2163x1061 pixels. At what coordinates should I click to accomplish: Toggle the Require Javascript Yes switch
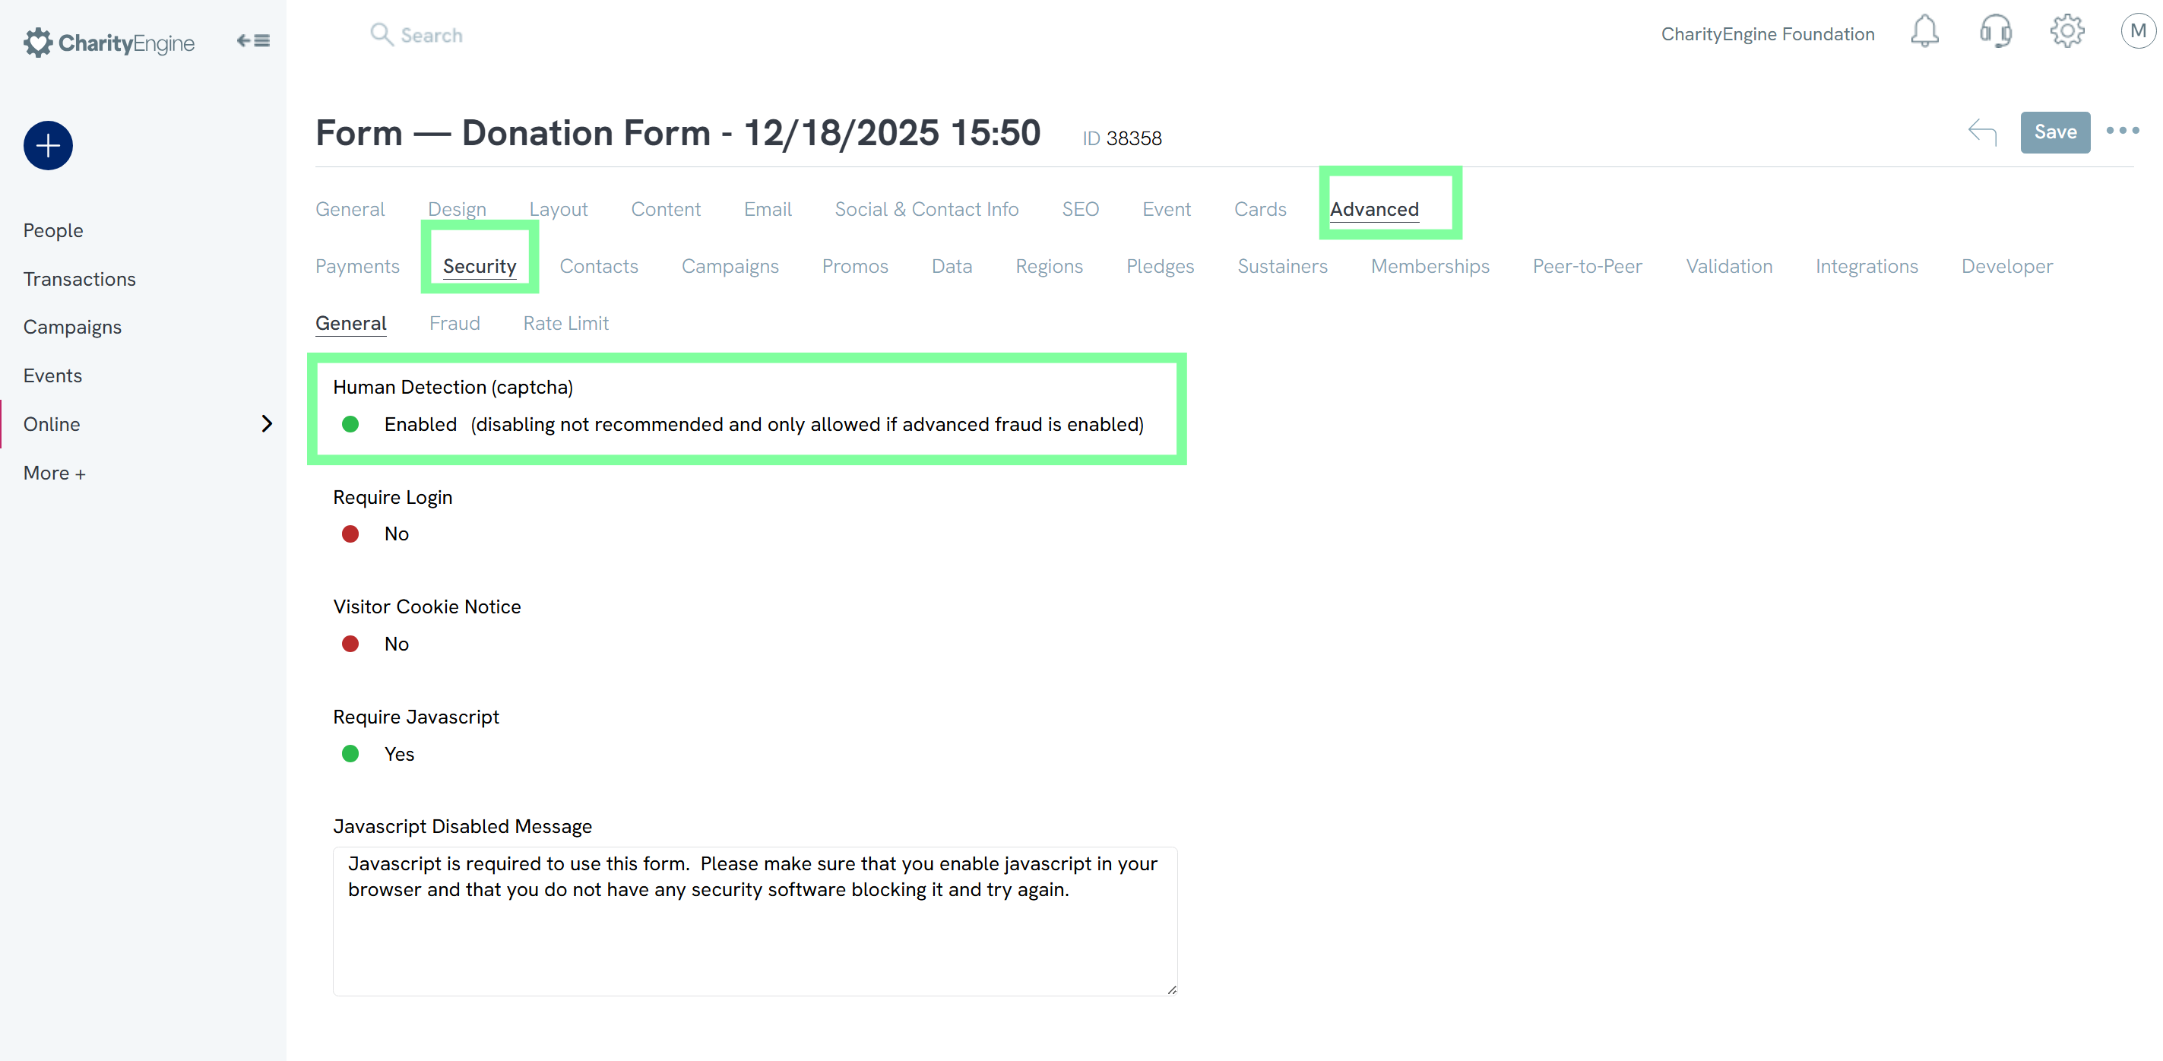tap(351, 754)
